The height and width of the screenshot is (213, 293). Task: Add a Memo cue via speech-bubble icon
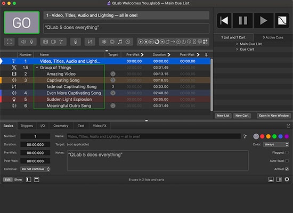pyautogui.click(x=200, y=42)
